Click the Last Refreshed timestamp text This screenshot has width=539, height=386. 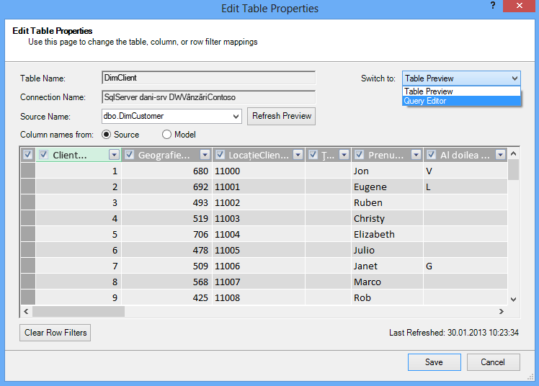click(454, 333)
